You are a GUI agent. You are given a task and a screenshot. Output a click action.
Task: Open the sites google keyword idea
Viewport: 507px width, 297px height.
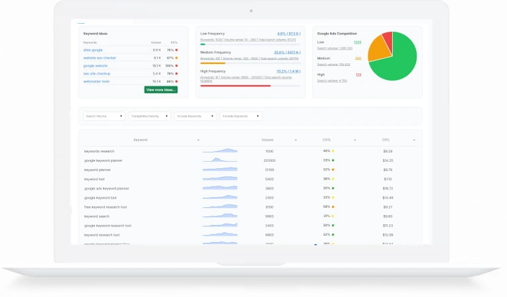93,50
